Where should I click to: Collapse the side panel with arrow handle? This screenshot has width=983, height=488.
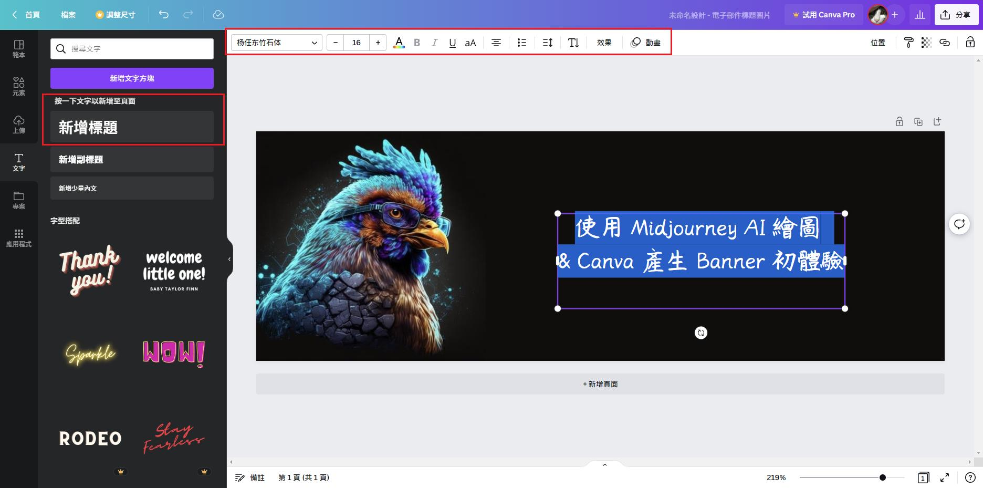229,259
